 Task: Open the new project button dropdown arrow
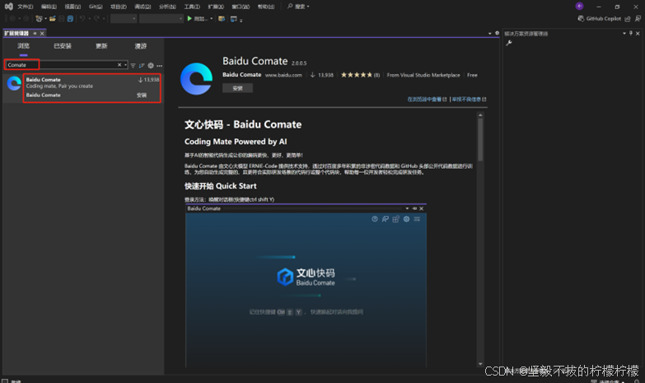click(44, 18)
